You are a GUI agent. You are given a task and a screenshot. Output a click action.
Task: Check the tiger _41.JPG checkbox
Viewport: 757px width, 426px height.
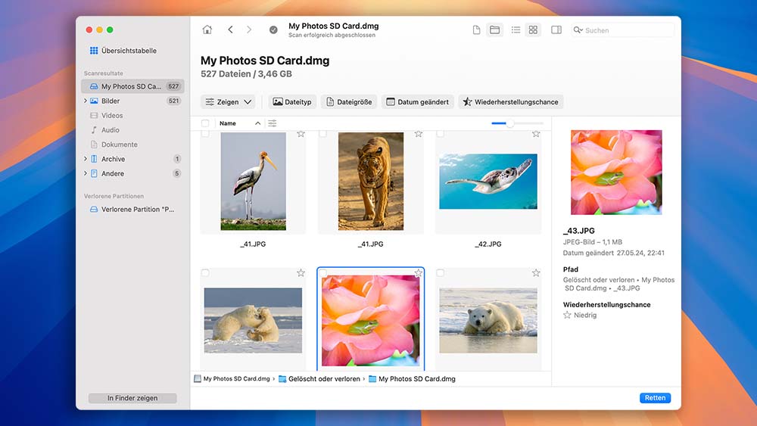(323, 134)
